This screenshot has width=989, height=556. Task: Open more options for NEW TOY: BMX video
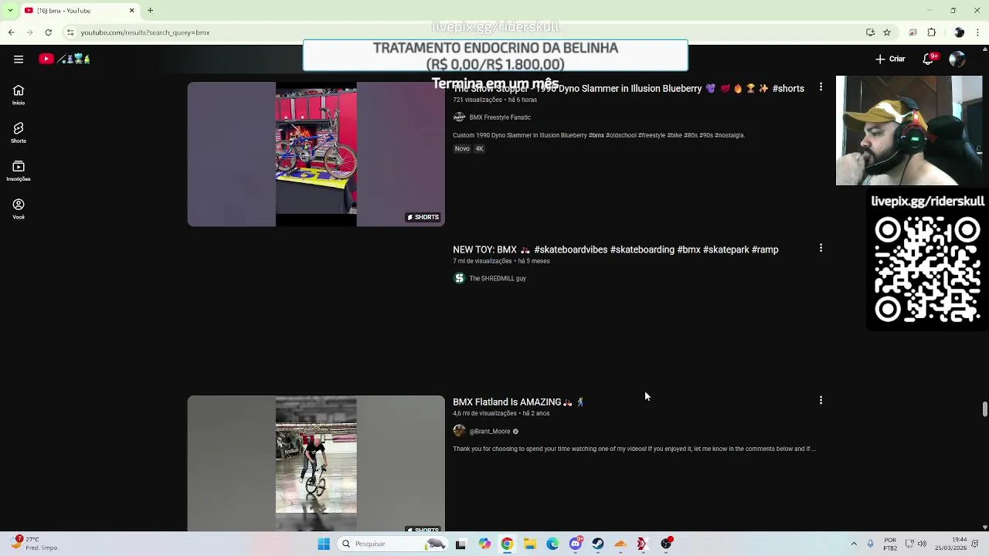(821, 248)
